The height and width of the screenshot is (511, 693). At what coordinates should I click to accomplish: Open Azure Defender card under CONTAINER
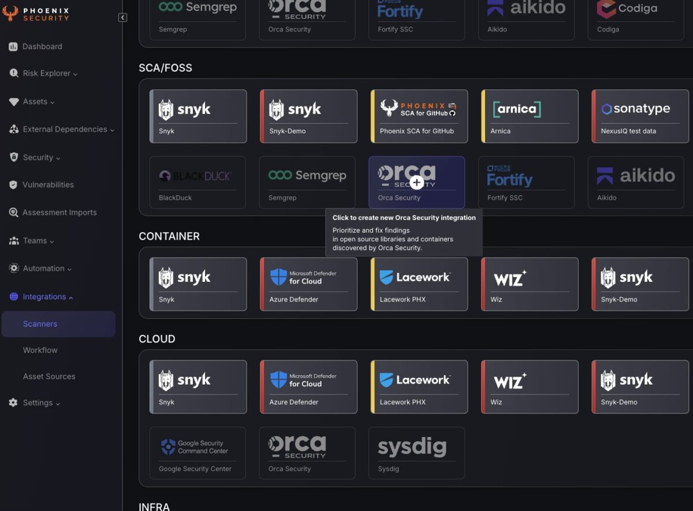coord(308,285)
